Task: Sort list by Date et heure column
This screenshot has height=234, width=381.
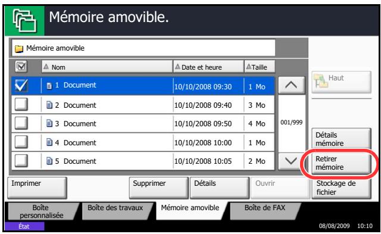Action: tap(208, 67)
